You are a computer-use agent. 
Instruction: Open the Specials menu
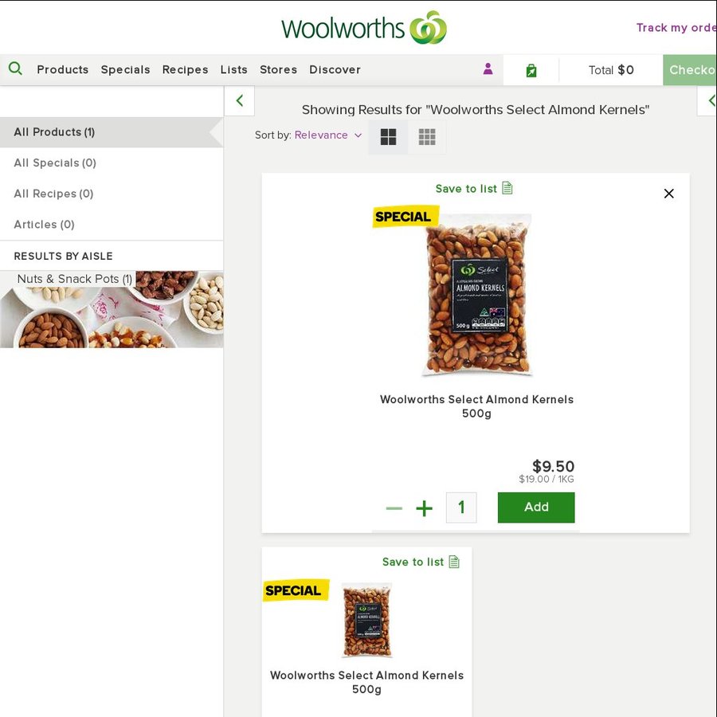[125, 69]
